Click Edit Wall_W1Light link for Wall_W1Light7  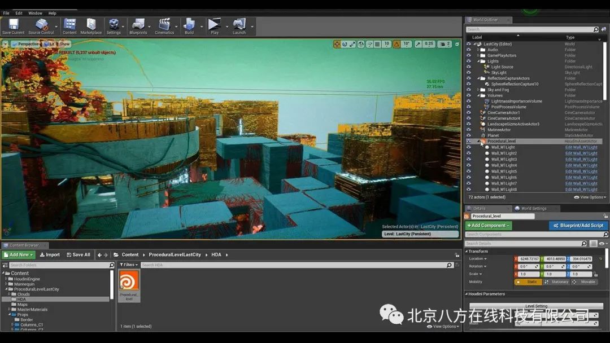click(581, 183)
